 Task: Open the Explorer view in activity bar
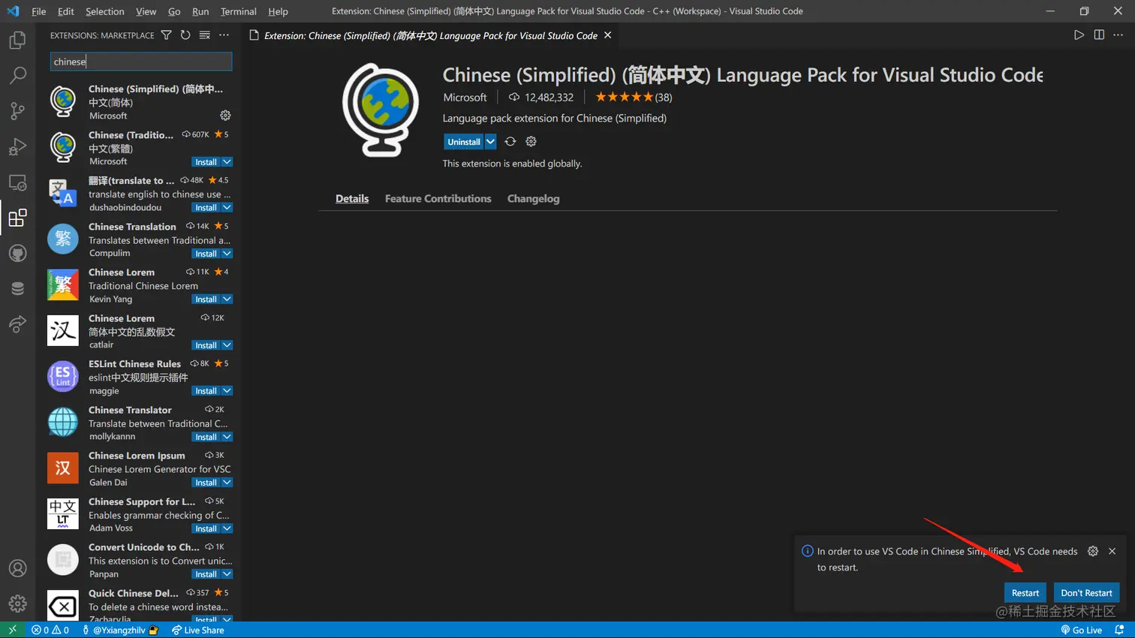coord(17,40)
